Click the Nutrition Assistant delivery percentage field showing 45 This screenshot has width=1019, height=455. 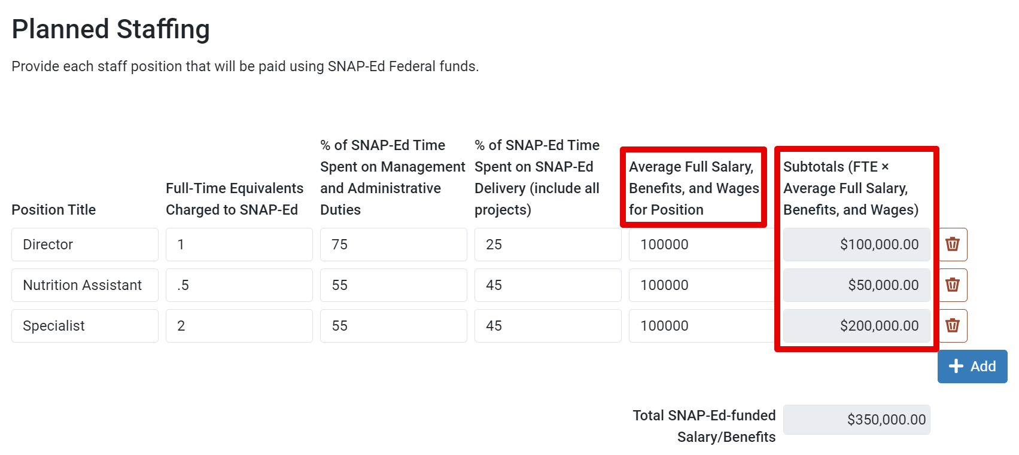point(547,285)
